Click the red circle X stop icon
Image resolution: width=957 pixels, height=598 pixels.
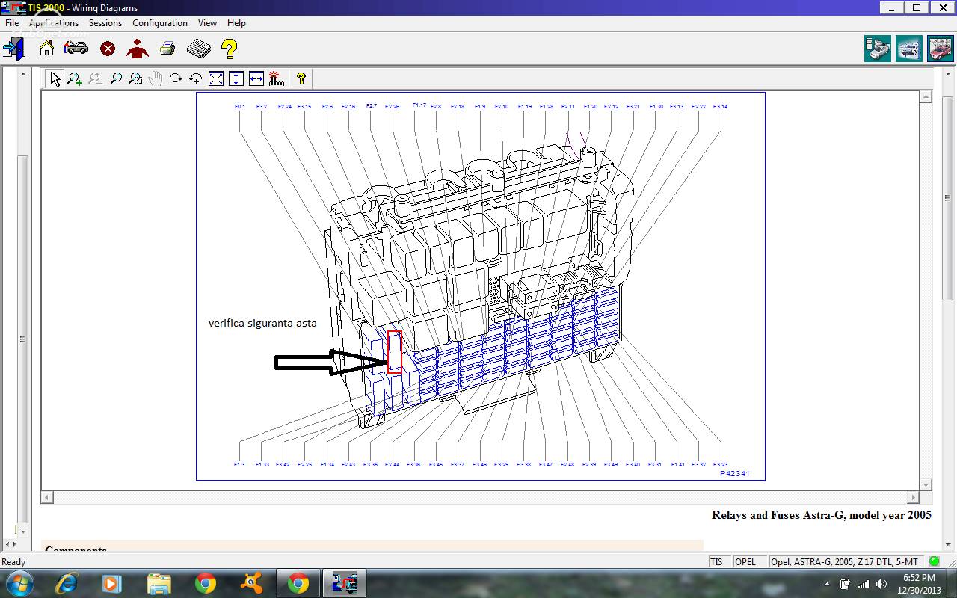pyautogui.click(x=108, y=49)
